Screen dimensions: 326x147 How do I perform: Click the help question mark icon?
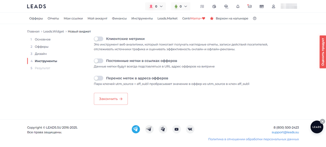coord(255,18)
